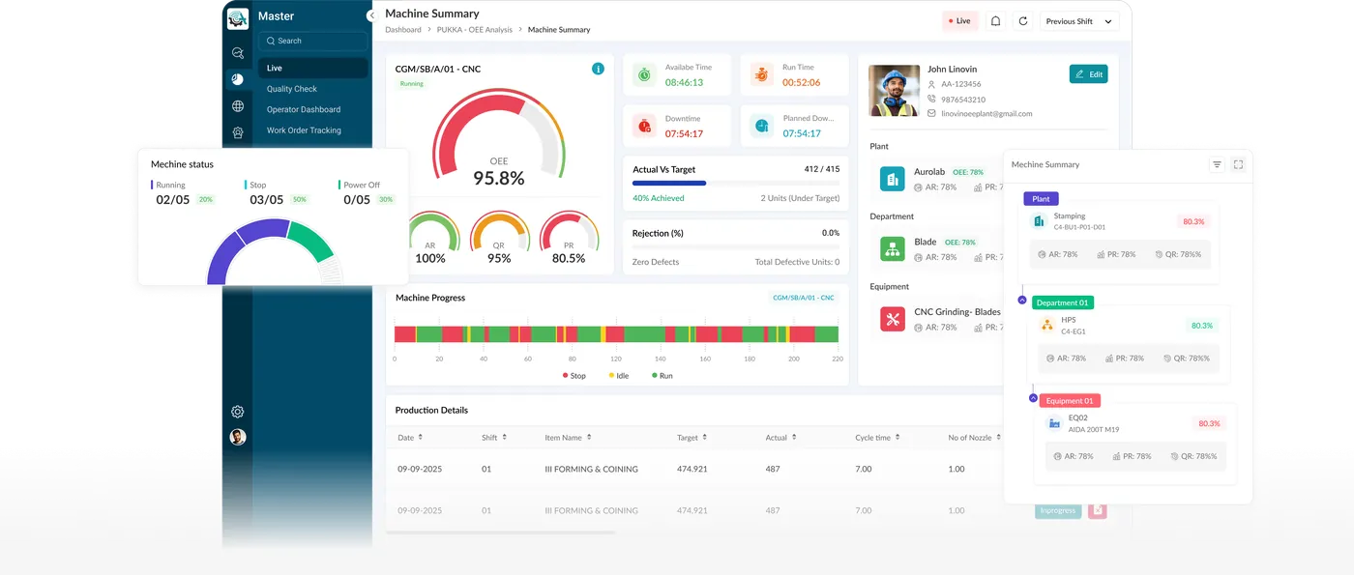Select the Live menu item
The image size is (1354, 575).
(x=312, y=68)
